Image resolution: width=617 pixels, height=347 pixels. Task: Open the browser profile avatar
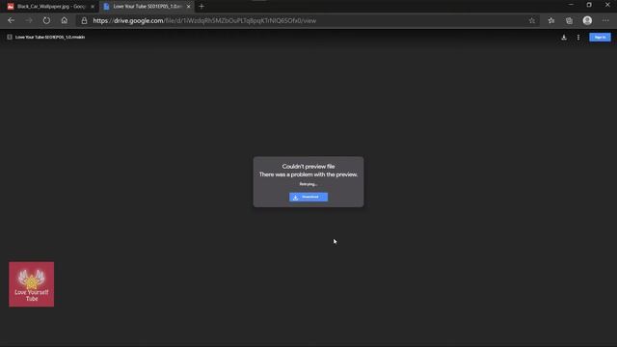coord(587,20)
